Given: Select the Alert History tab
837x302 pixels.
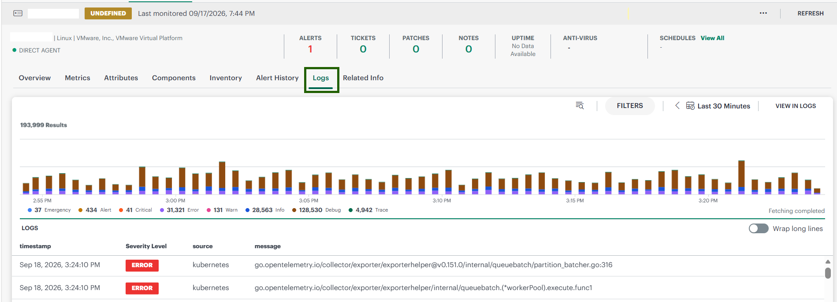Looking at the screenshot, I should click(x=277, y=78).
